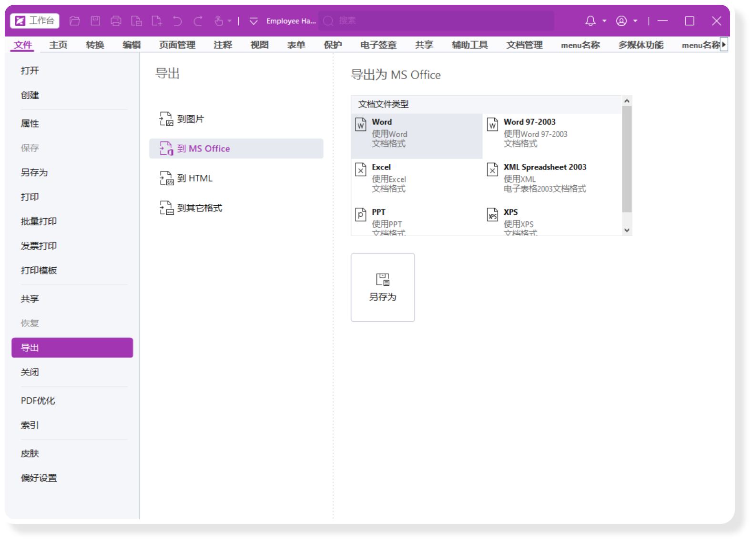Click the file type list scroll-up arrow
Viewport: 753px width, 542px height.
point(627,101)
